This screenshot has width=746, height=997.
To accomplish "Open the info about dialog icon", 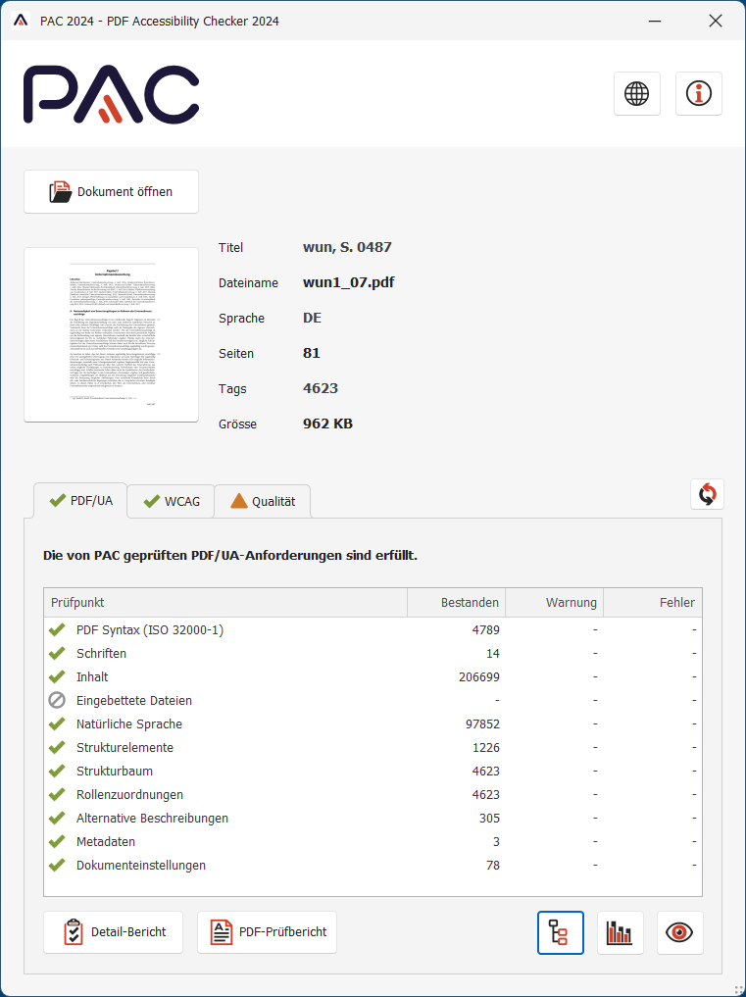I will click(x=699, y=94).
